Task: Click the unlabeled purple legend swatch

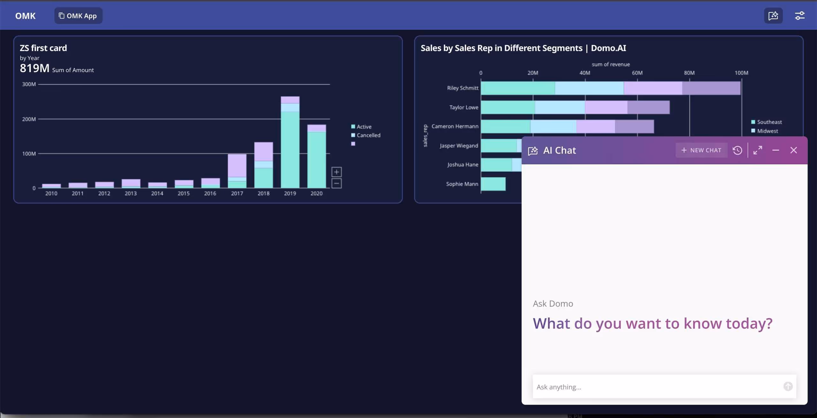Action: tap(353, 144)
